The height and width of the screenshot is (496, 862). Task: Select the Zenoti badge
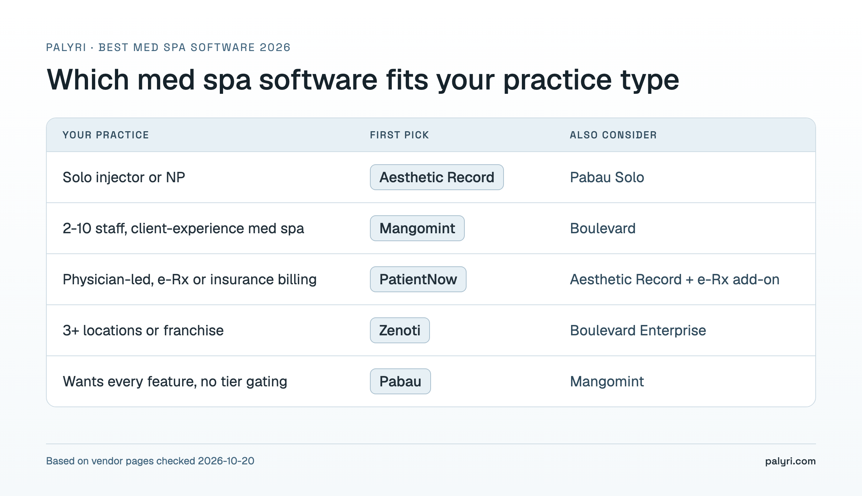coord(400,330)
